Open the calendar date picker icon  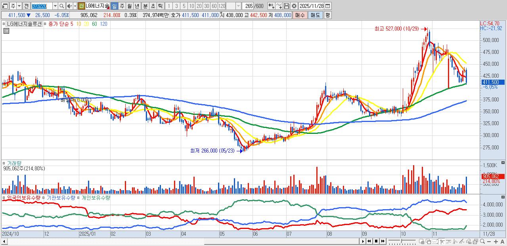pyautogui.click(x=327, y=6)
